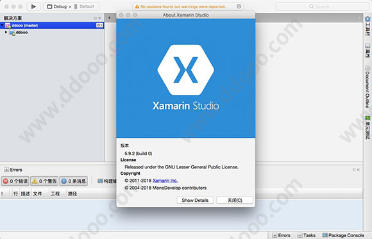The width and height of the screenshot is (372, 239).
Task: Focus the Search field in toolbar
Action: (x=322, y=6)
